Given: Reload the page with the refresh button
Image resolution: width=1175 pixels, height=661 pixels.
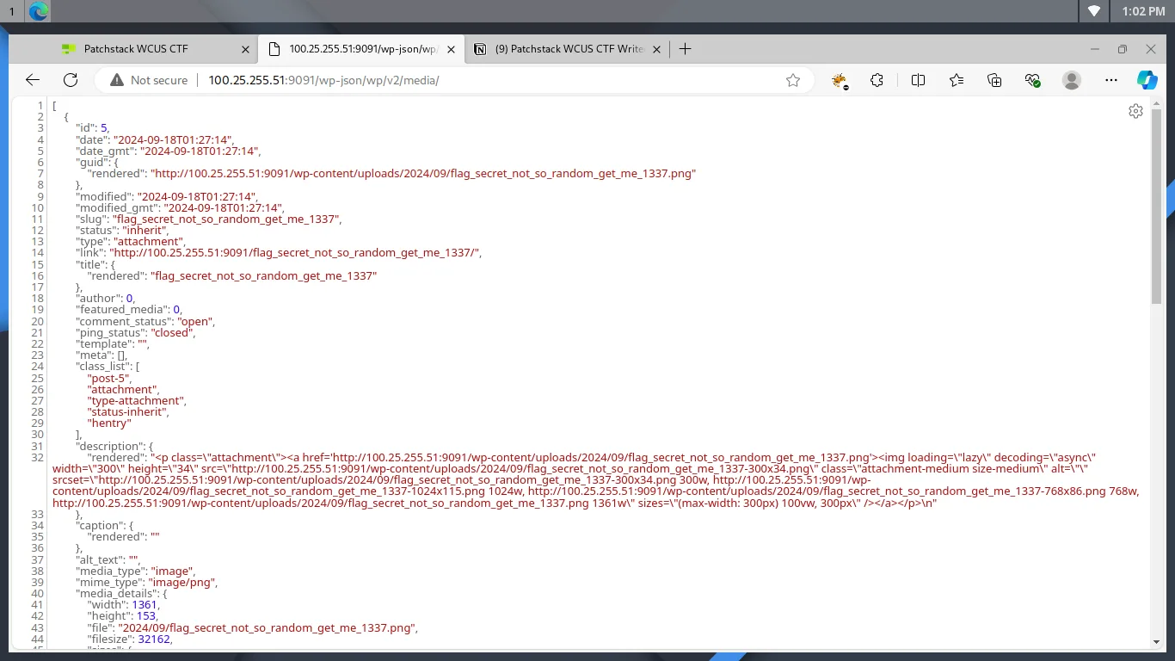Looking at the screenshot, I should (x=71, y=80).
